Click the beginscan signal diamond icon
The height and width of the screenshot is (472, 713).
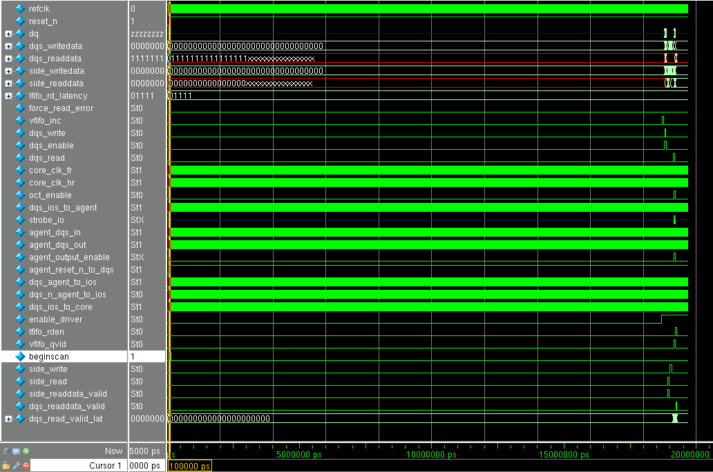(x=21, y=357)
